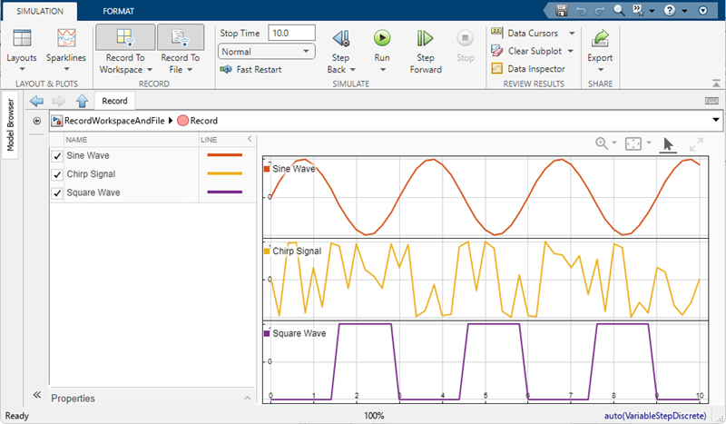This screenshot has width=726, height=424.
Task: Collapse the signal table with the chevron
Action: point(250,139)
